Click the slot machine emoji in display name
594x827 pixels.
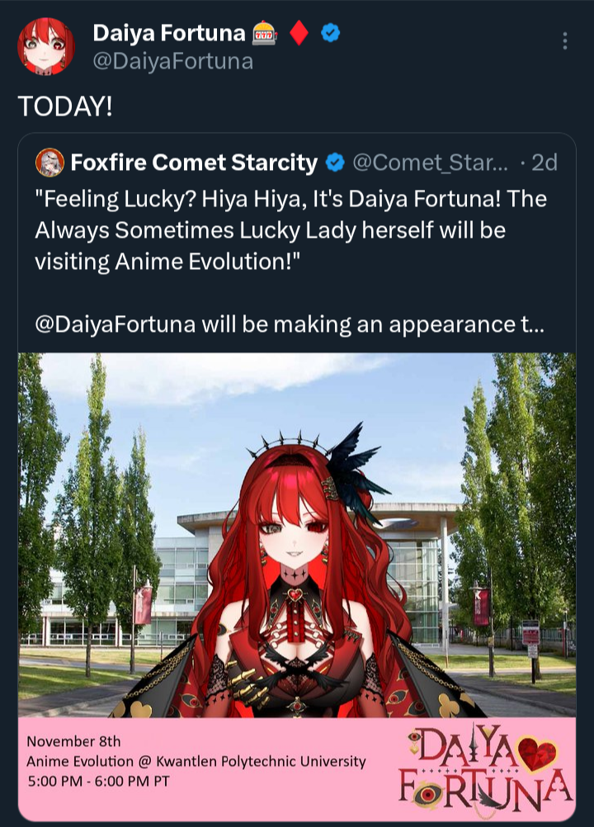coord(265,33)
